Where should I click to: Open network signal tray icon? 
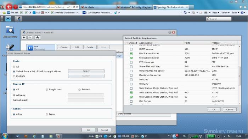(194, 136)
